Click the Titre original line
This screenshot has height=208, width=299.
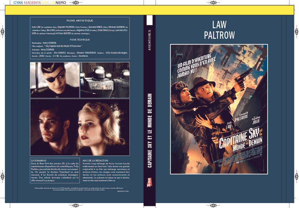point(57,46)
